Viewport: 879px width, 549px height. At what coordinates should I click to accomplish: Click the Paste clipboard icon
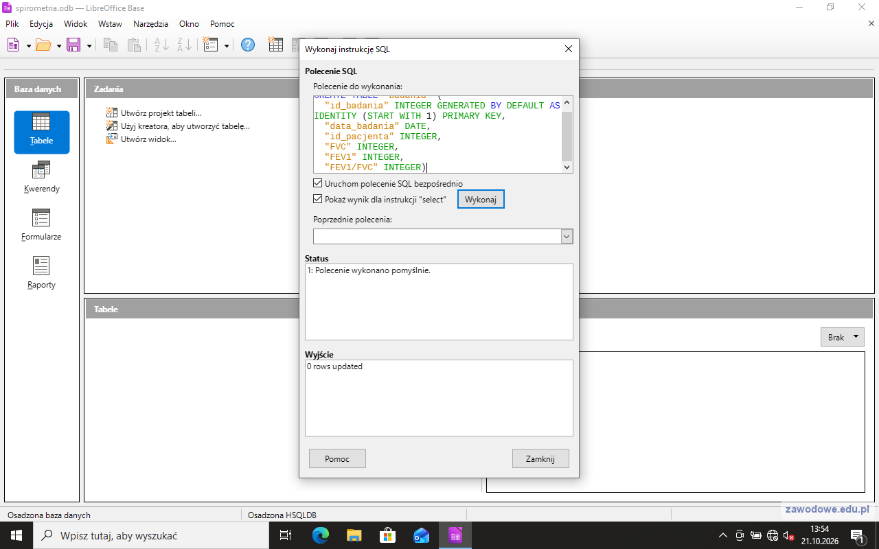point(135,45)
